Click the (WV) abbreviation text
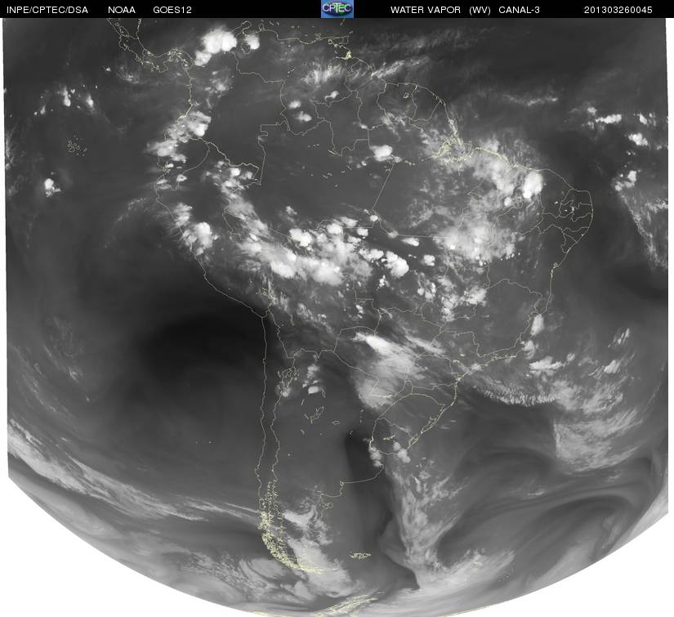Screen dimensions: 674x617 click(x=480, y=10)
